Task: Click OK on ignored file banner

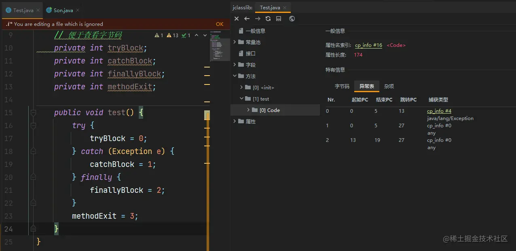Action: [220, 24]
